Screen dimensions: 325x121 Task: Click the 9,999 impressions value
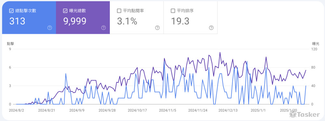[x=75, y=21]
